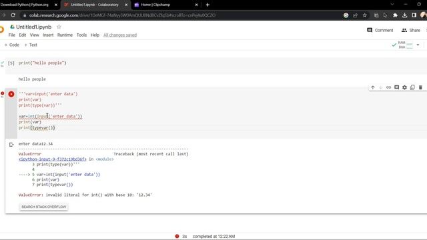427x240 pixels.
Task: Open the browser extensions puzzle icon
Action: point(395,15)
